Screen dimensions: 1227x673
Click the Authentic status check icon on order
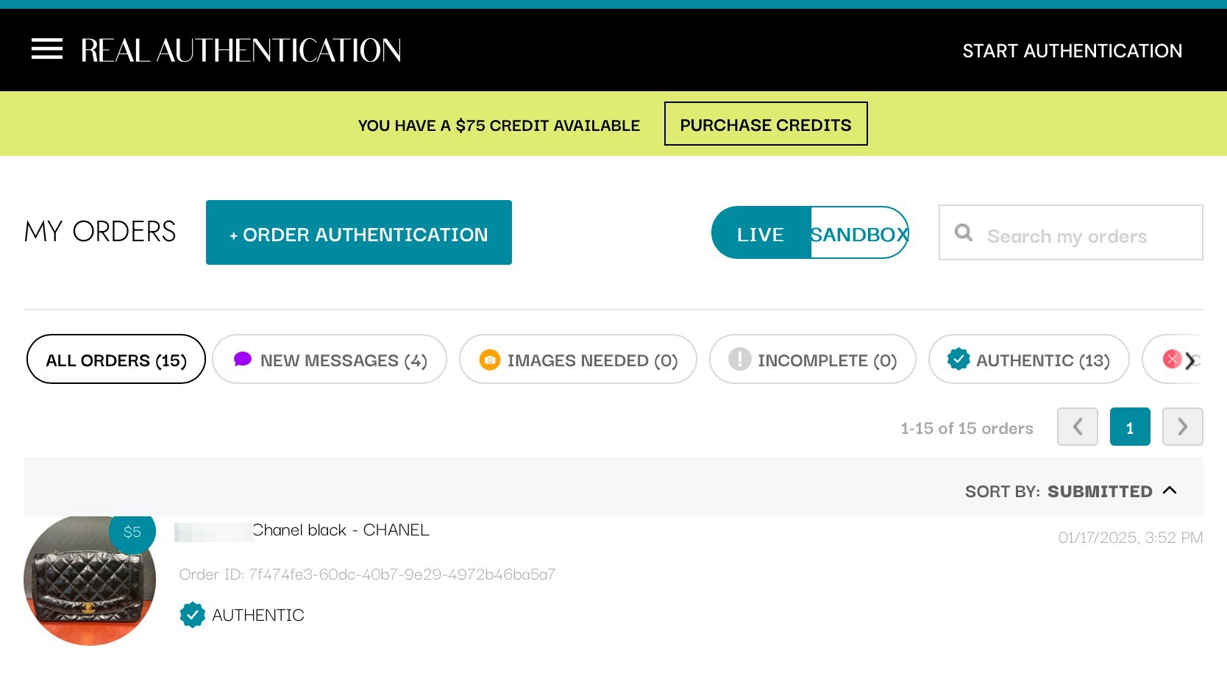193,615
